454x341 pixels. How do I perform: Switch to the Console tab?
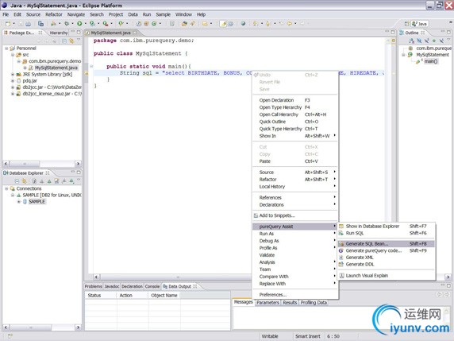(152, 286)
